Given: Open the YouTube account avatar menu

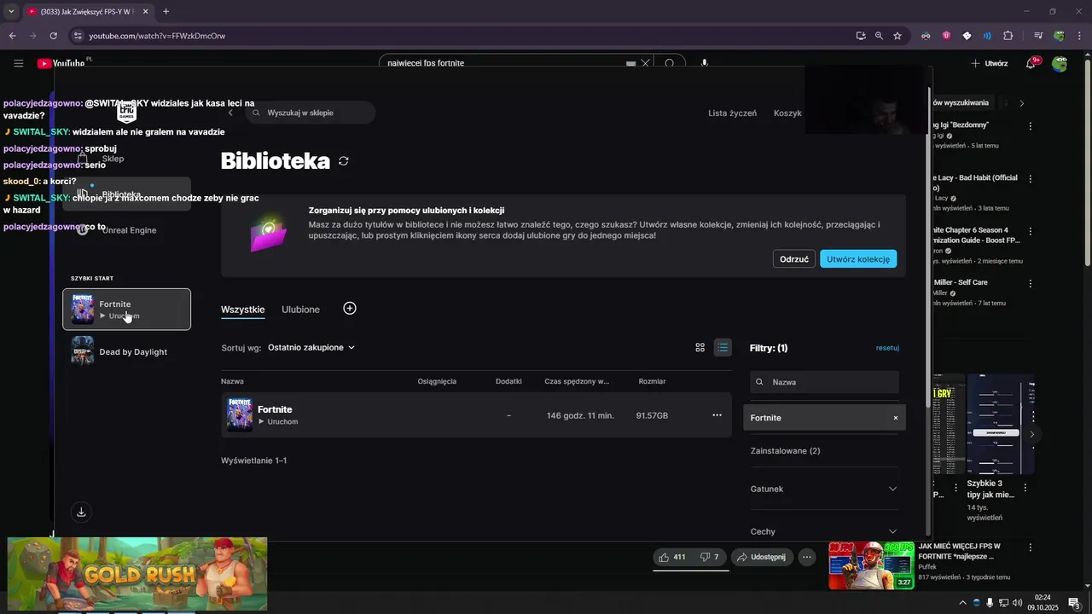Looking at the screenshot, I should (x=1060, y=63).
